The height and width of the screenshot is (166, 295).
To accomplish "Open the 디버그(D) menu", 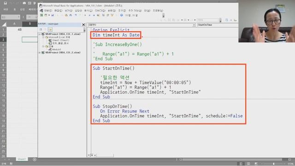I will tap(100, 11).
